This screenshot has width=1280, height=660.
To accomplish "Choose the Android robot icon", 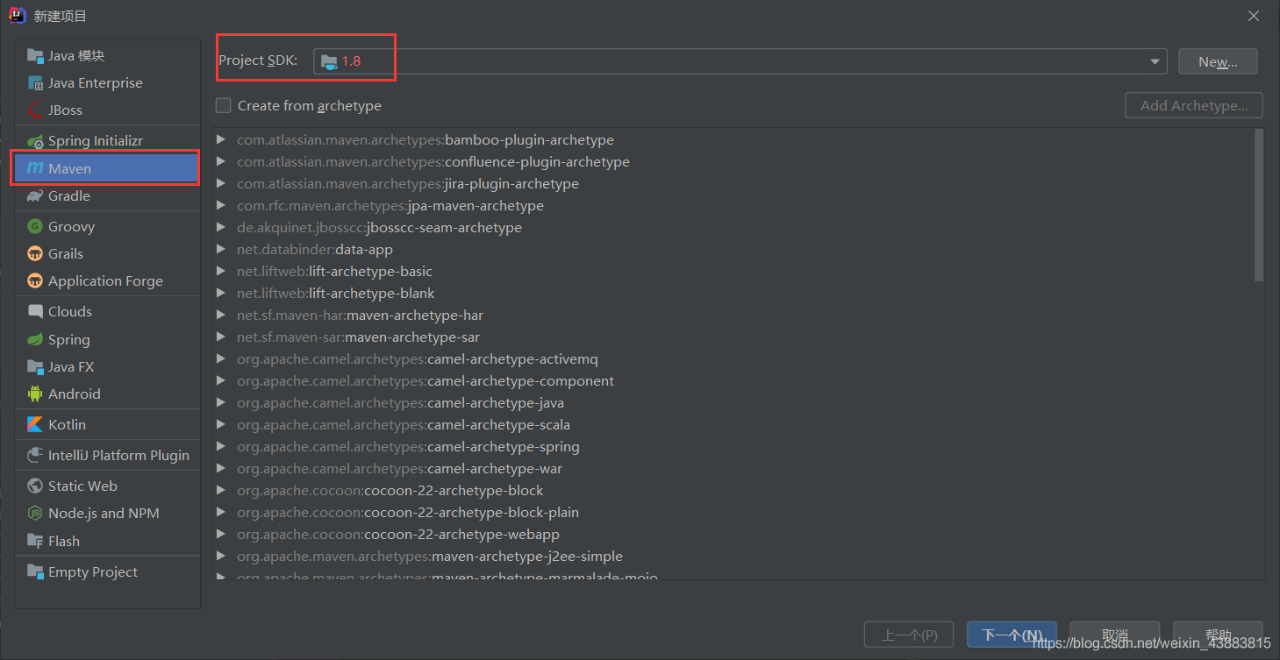I will coord(35,394).
